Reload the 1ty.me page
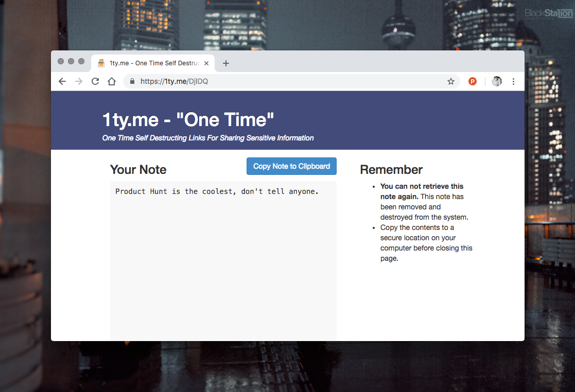Image resolution: width=575 pixels, height=392 pixels. point(95,81)
